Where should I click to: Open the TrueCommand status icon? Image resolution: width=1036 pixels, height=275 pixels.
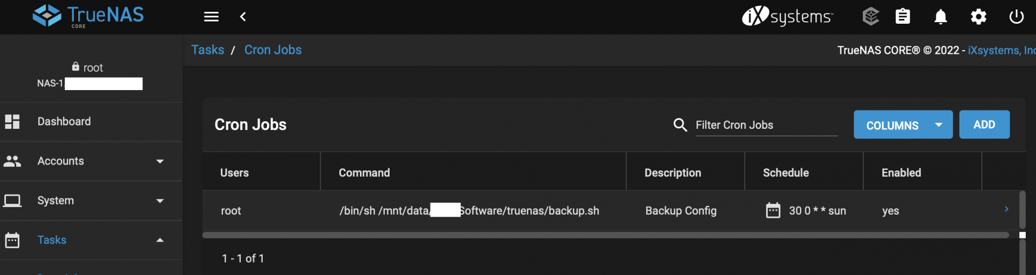[870, 17]
